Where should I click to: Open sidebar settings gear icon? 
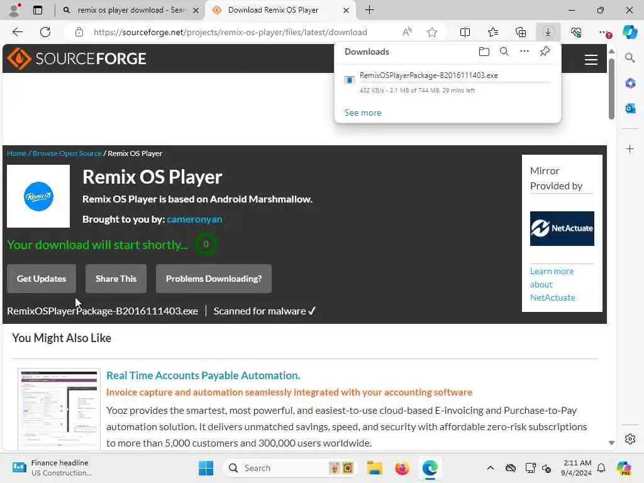630,439
